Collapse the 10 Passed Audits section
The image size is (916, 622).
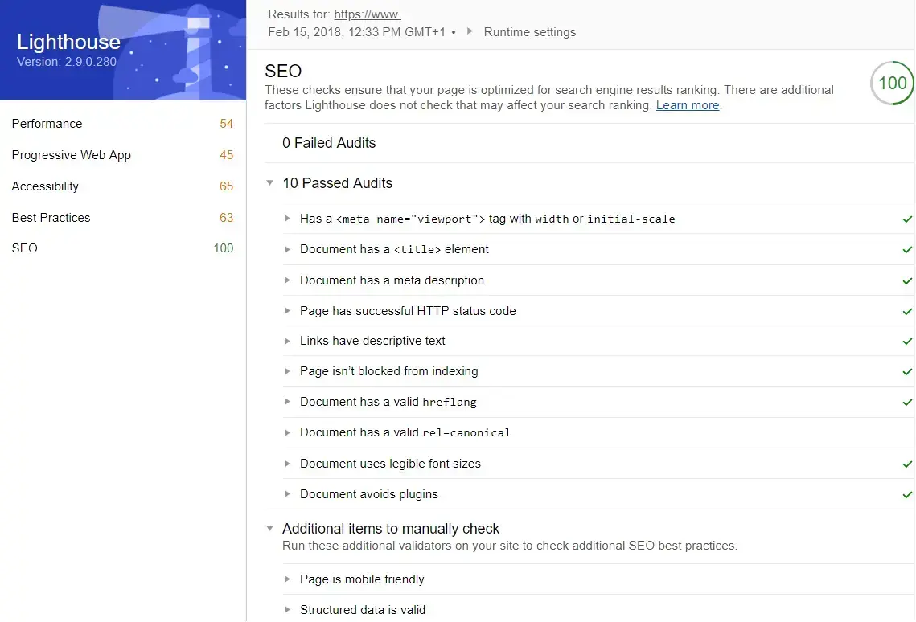[270, 183]
